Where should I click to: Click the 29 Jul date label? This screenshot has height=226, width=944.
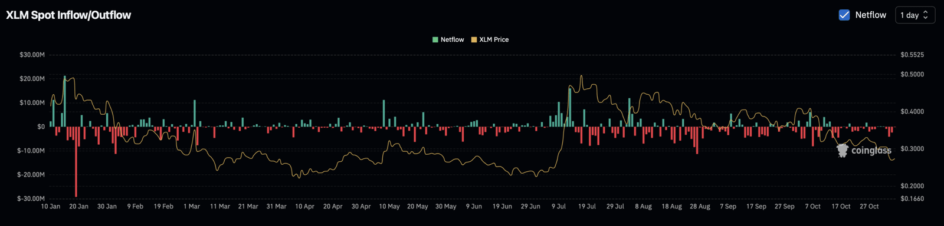pyautogui.click(x=615, y=207)
